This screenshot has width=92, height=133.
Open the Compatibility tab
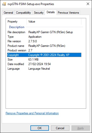point(23,13)
